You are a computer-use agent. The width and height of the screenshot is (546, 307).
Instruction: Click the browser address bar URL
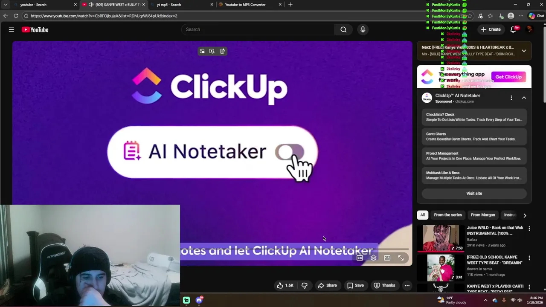point(104,16)
